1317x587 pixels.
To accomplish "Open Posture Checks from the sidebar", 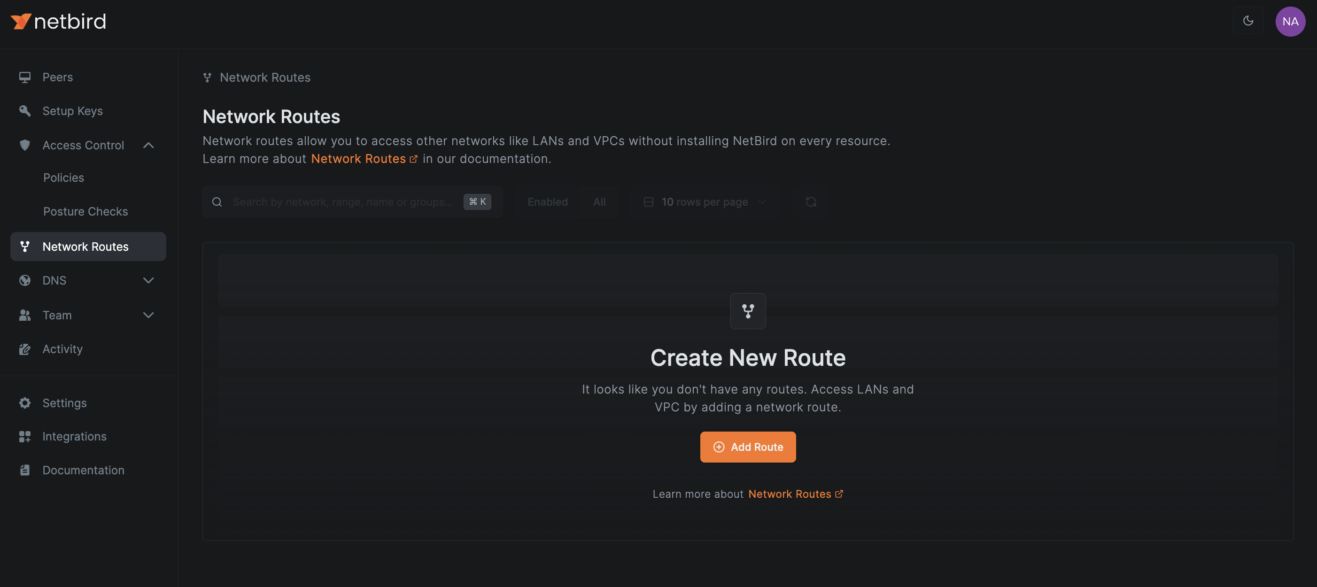I will (x=85, y=211).
